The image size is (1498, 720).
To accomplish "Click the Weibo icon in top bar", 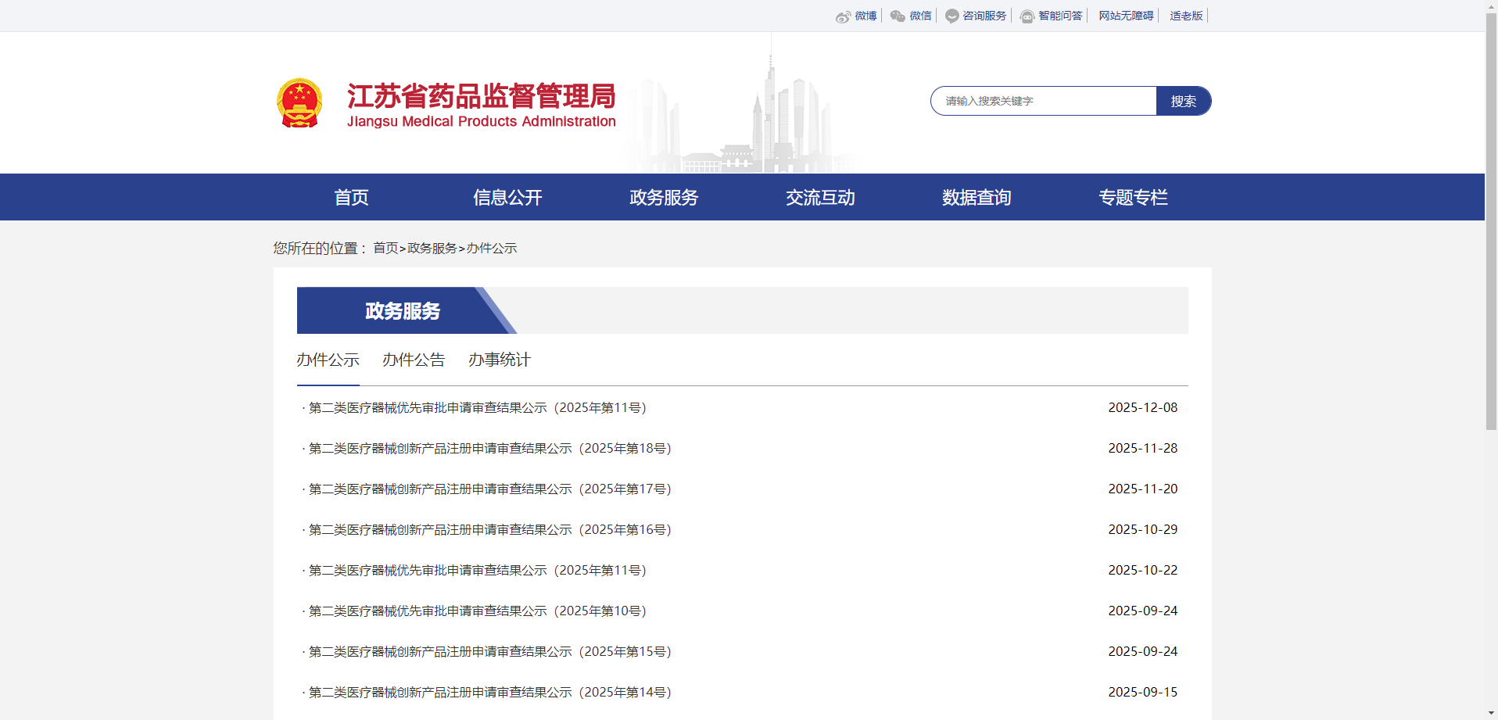I will tap(843, 16).
